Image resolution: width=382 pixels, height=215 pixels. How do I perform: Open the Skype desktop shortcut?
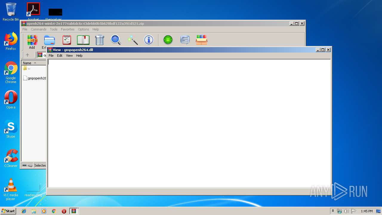click(x=11, y=129)
